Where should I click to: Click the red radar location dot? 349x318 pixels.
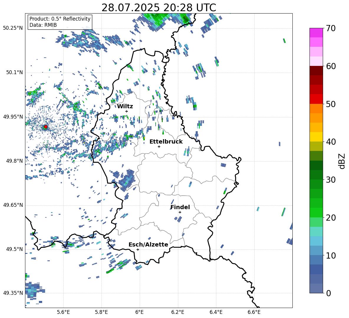tap(46, 126)
